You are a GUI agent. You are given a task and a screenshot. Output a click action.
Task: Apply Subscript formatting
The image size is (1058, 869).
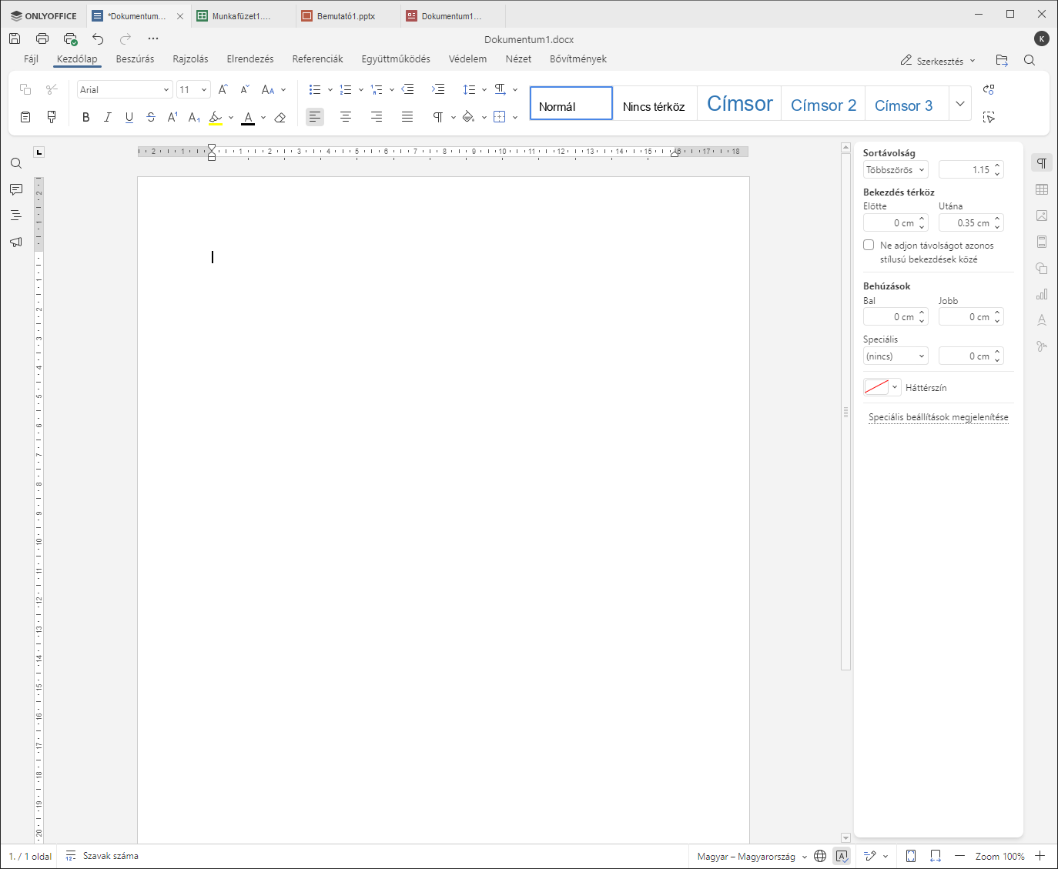(194, 117)
